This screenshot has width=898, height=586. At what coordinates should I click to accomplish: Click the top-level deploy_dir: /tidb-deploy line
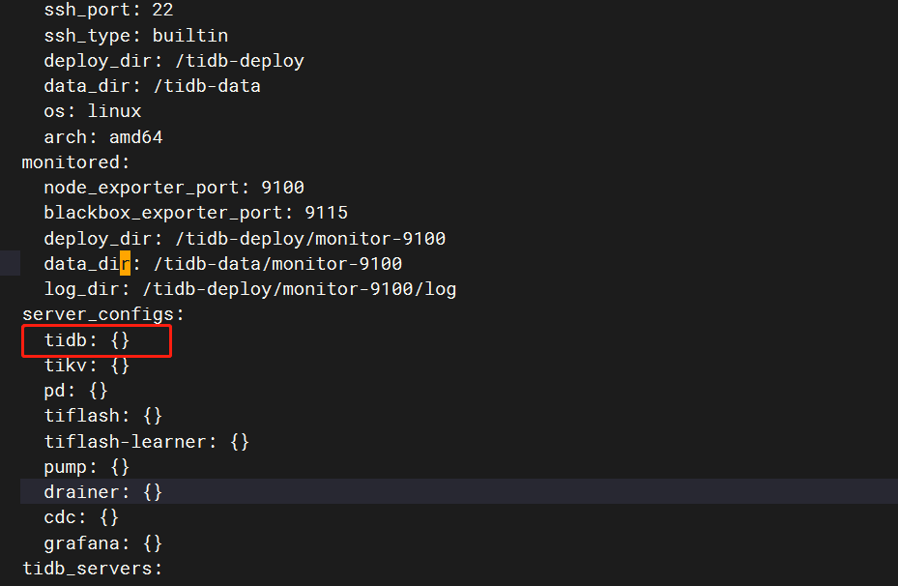[174, 61]
